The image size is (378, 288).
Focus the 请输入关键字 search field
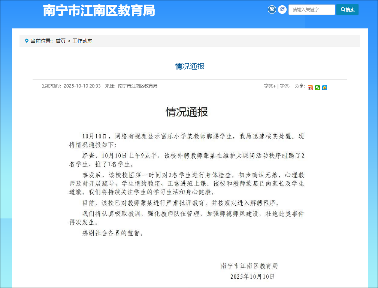click(x=312, y=10)
